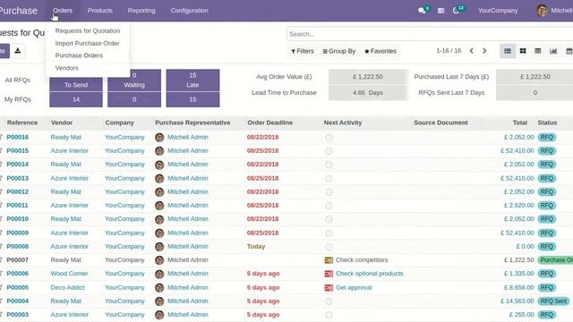The width and height of the screenshot is (573, 322).
Task: Open the Favorites dropdown
Action: tap(381, 51)
